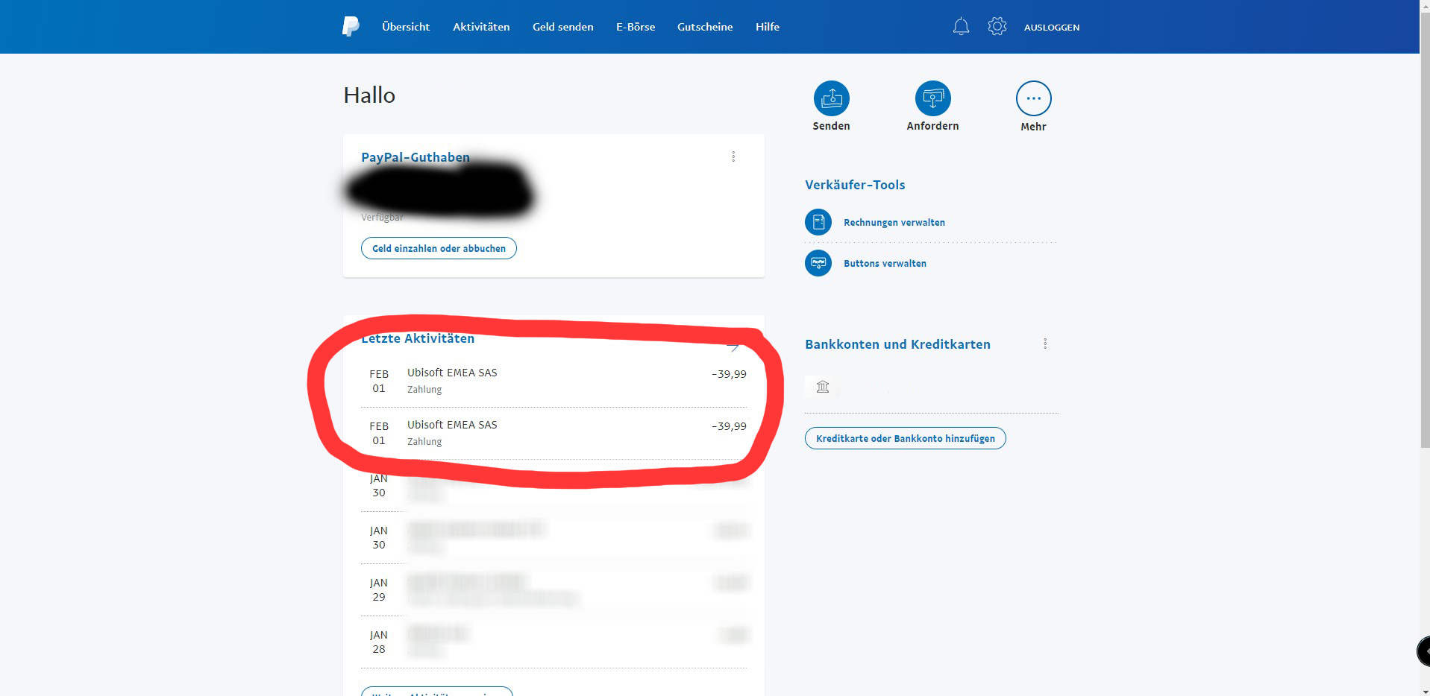1430x696 pixels.
Task: Click the Buttons verwalten icon
Action: click(818, 263)
